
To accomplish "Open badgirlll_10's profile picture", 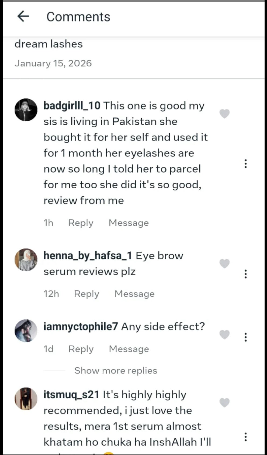I will (26, 110).
